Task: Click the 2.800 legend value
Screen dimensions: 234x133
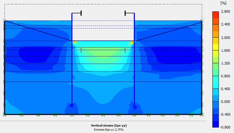Action: point(225,12)
